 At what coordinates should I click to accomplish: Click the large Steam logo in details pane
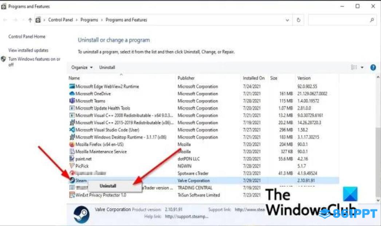click(x=81, y=214)
